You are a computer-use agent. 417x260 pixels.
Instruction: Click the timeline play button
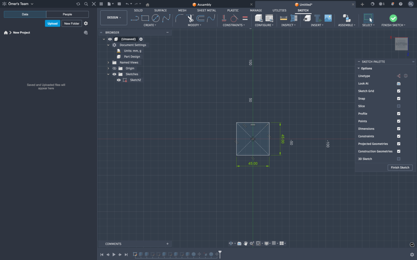click(x=114, y=254)
